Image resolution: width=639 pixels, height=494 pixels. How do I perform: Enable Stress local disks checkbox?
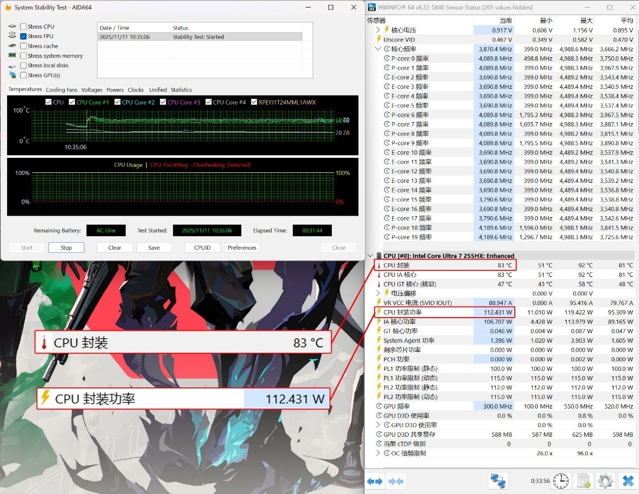point(23,65)
